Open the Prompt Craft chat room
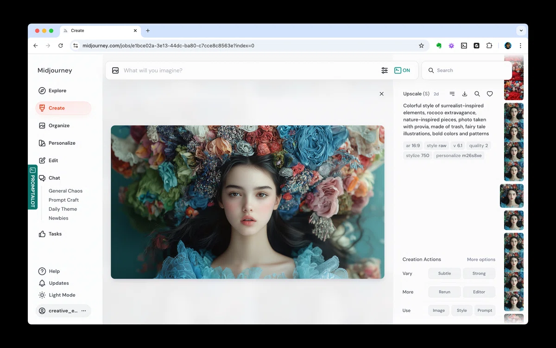 pyautogui.click(x=63, y=200)
